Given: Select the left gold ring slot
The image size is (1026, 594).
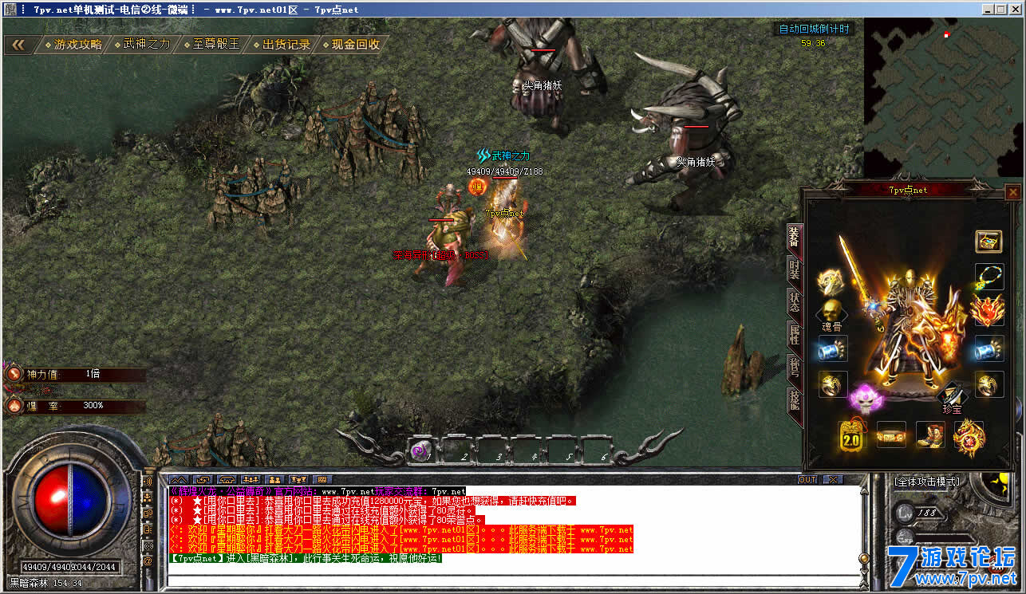Looking at the screenshot, I should (833, 384).
